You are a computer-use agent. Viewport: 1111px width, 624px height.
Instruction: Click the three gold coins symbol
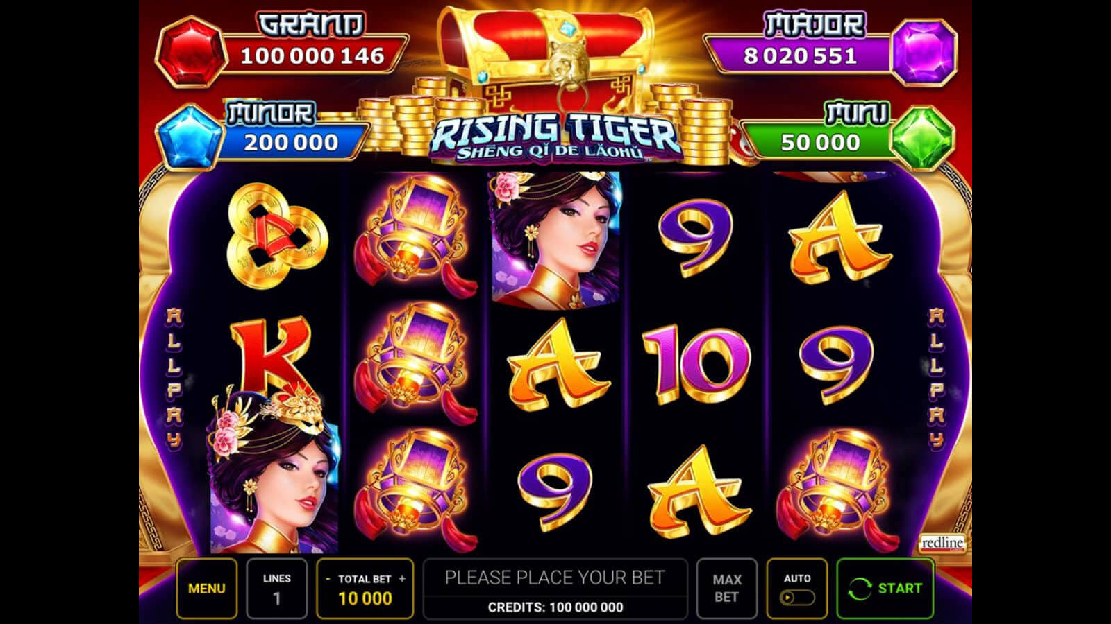coord(278,235)
